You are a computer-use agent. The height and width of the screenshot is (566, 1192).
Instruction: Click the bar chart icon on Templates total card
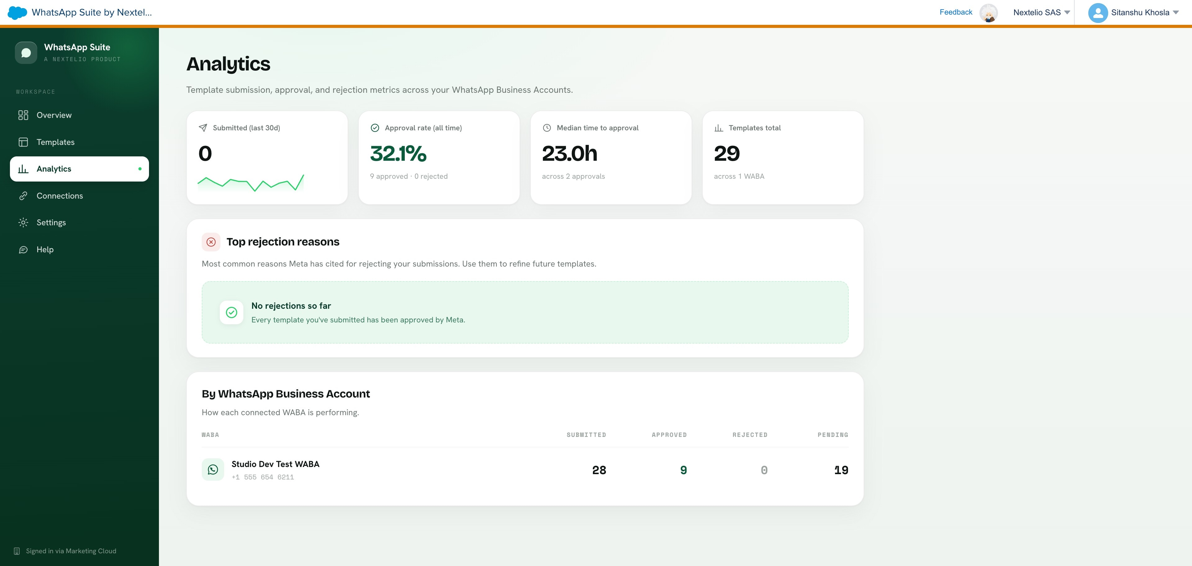click(719, 128)
